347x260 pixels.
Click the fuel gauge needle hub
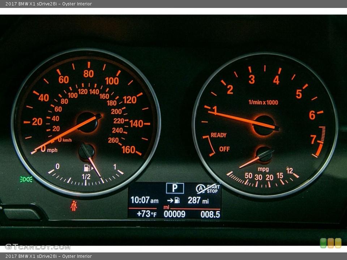[86, 151]
